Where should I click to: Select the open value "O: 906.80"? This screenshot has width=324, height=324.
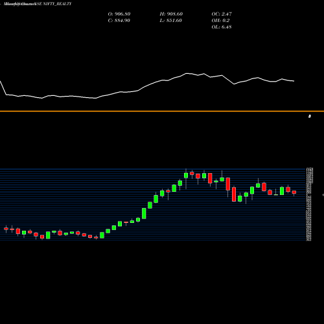click(x=119, y=14)
